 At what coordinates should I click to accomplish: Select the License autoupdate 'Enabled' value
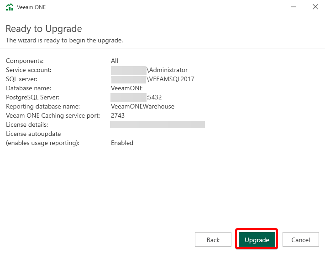122,143
